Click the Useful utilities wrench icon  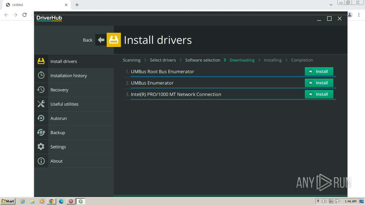tap(41, 104)
